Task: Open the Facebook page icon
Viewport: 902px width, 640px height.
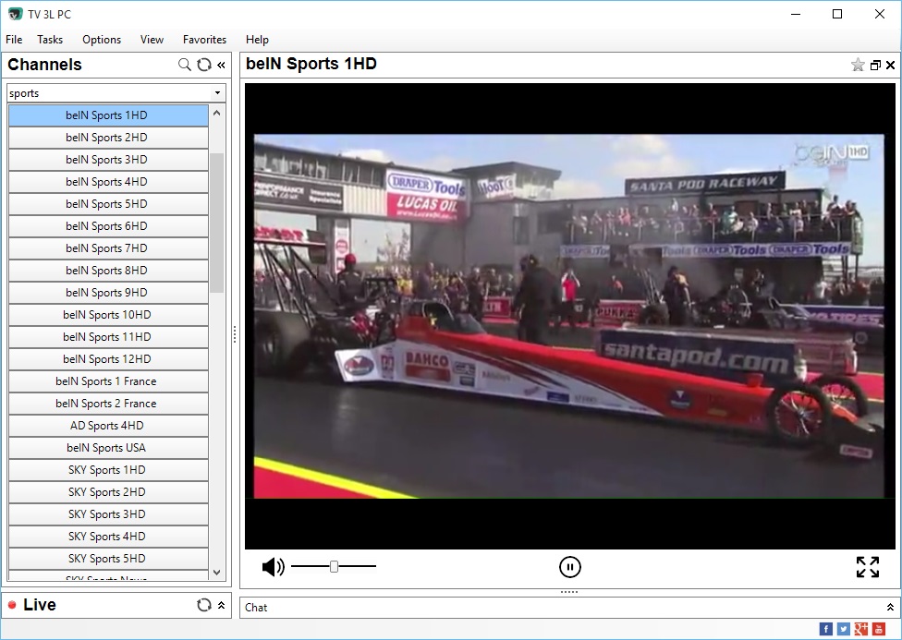Action: [825, 629]
